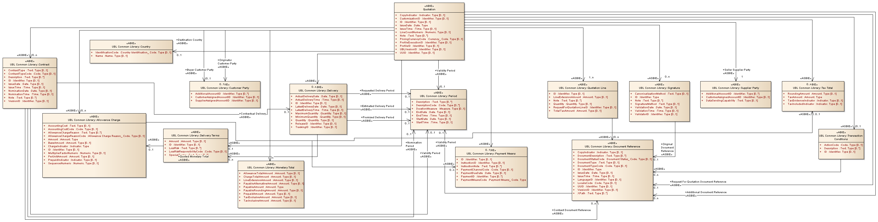Click the Tax Total class title

(x=812, y=88)
